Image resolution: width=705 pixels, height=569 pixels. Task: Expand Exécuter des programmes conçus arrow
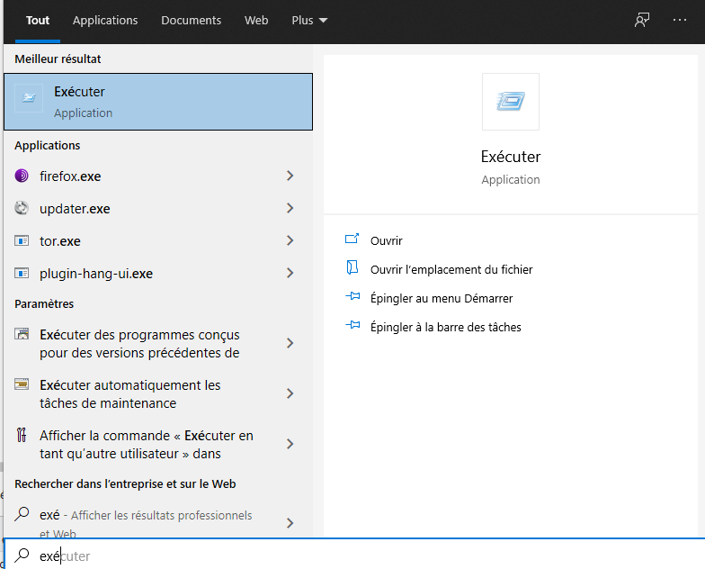[290, 343]
